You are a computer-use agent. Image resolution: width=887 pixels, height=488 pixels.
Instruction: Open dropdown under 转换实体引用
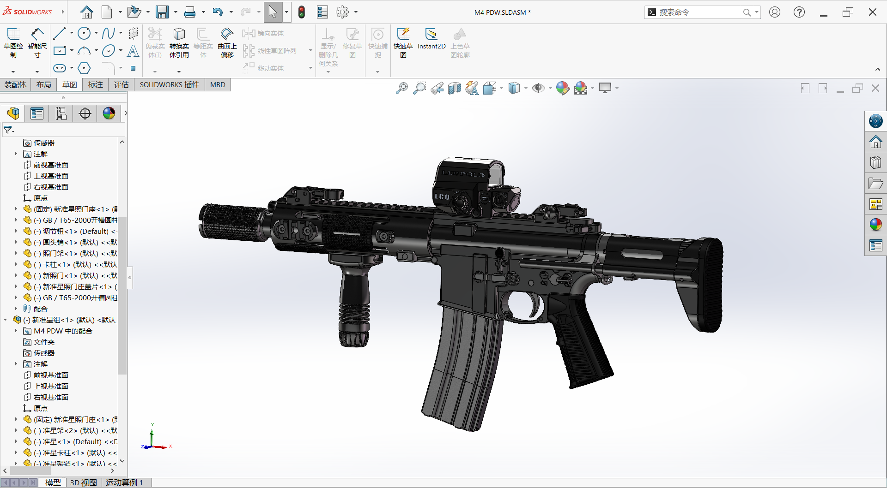[179, 71]
